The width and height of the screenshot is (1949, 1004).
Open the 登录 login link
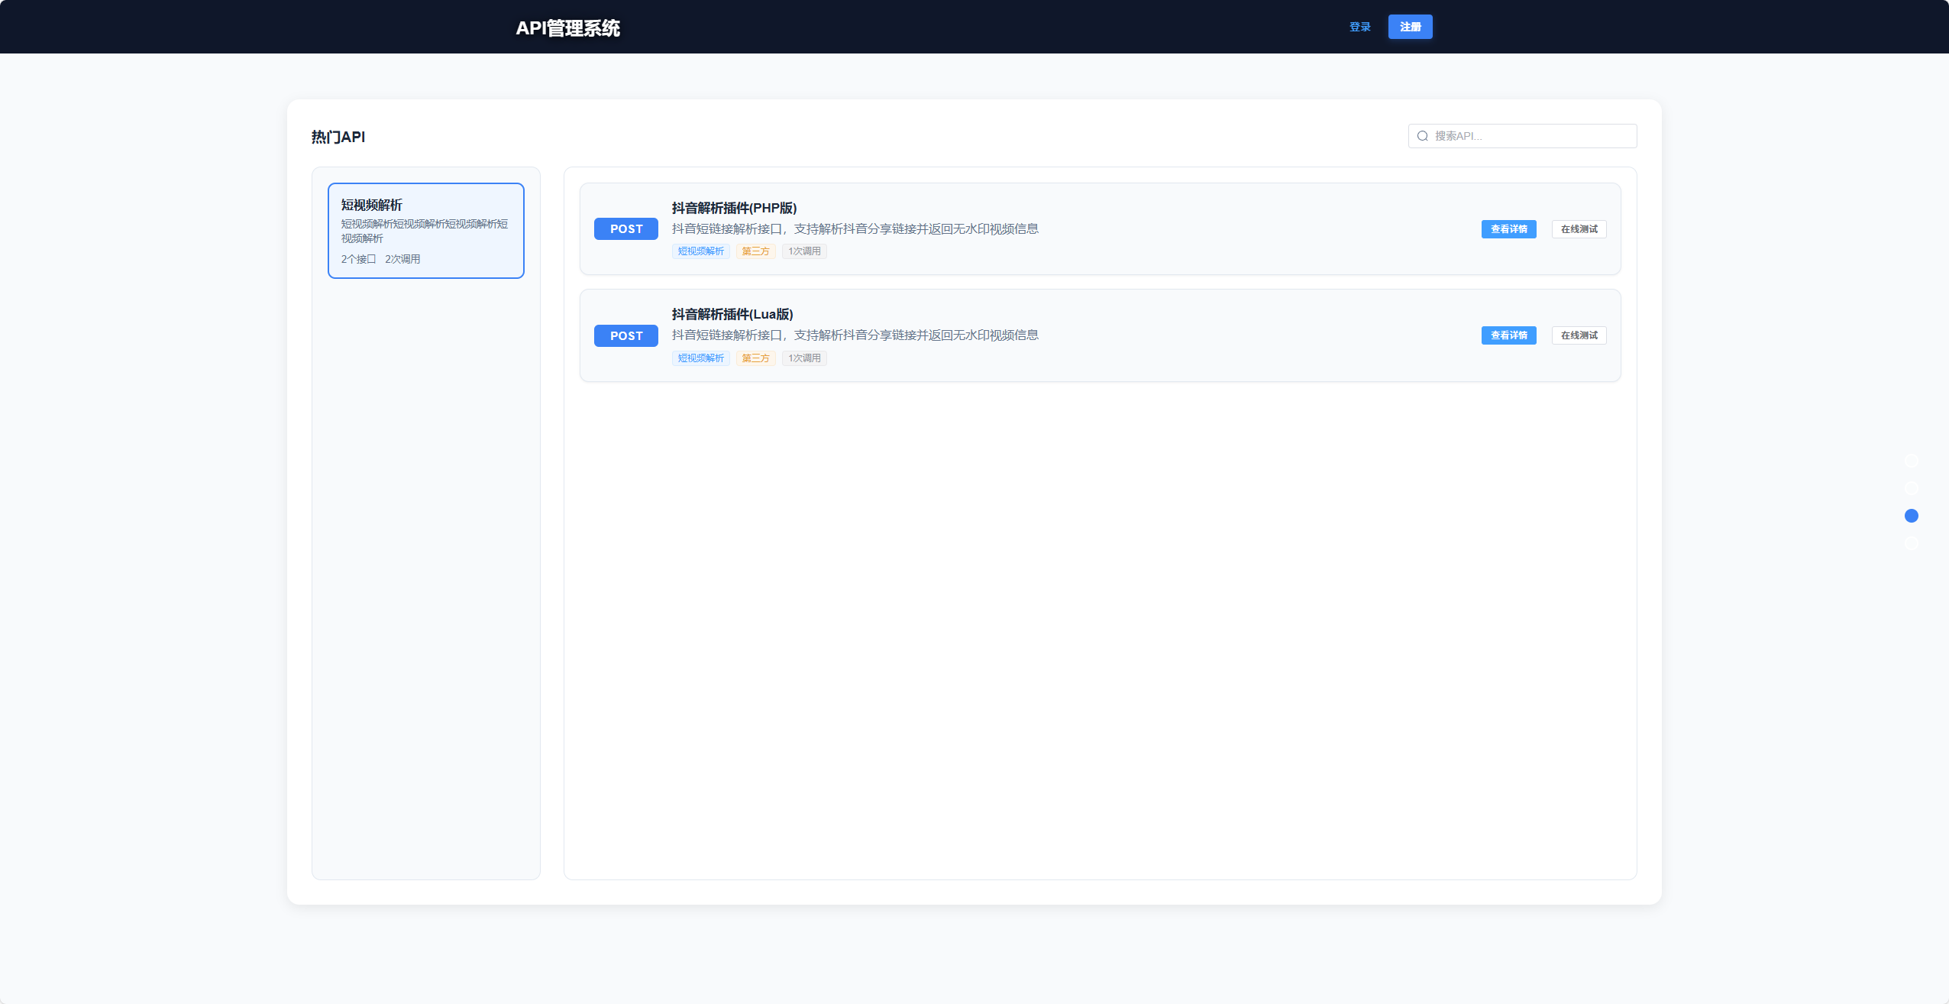(1359, 27)
